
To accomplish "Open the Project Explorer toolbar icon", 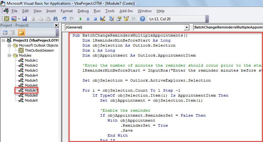I will pos(112,19).
